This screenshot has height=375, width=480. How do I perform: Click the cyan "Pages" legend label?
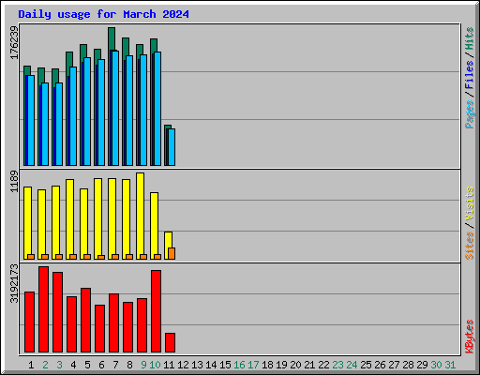click(469, 114)
